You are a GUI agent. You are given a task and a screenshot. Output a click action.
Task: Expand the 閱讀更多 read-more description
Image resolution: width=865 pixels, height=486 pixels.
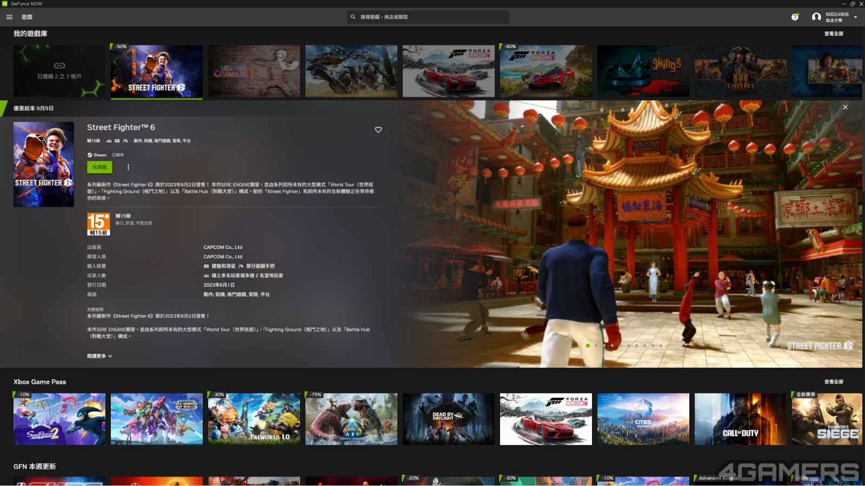coord(99,356)
